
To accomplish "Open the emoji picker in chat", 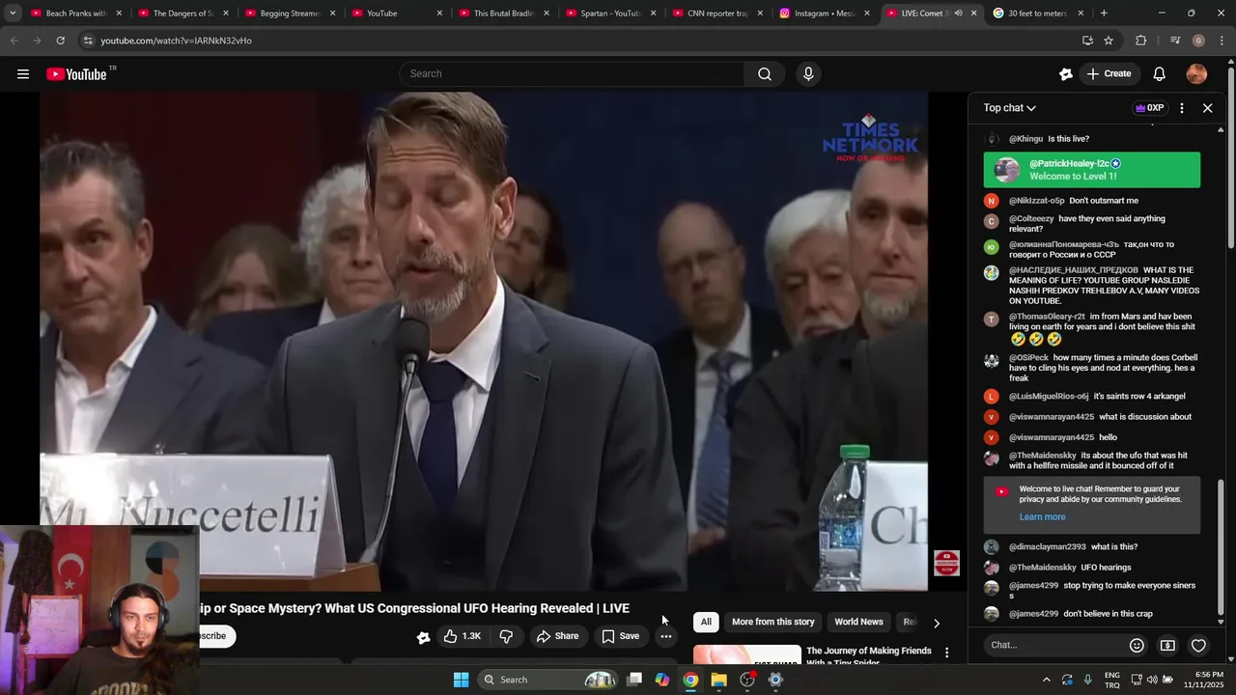I will (1137, 645).
